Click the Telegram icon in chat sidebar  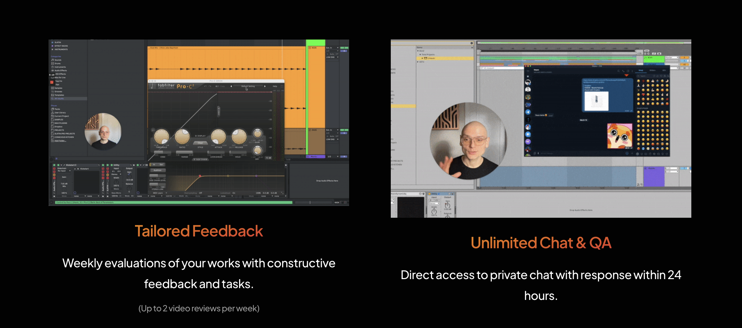coord(528,112)
